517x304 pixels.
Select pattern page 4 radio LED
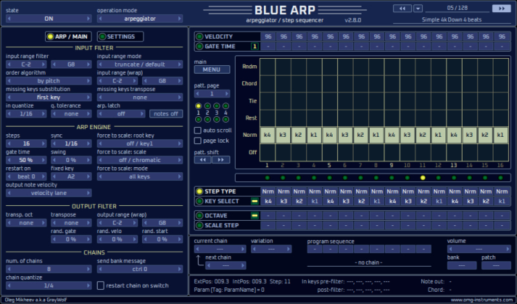tap(226, 106)
